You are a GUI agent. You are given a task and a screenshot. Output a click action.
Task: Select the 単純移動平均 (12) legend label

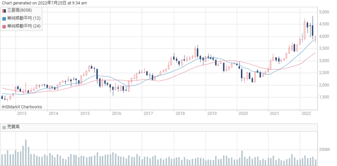pos(24,18)
